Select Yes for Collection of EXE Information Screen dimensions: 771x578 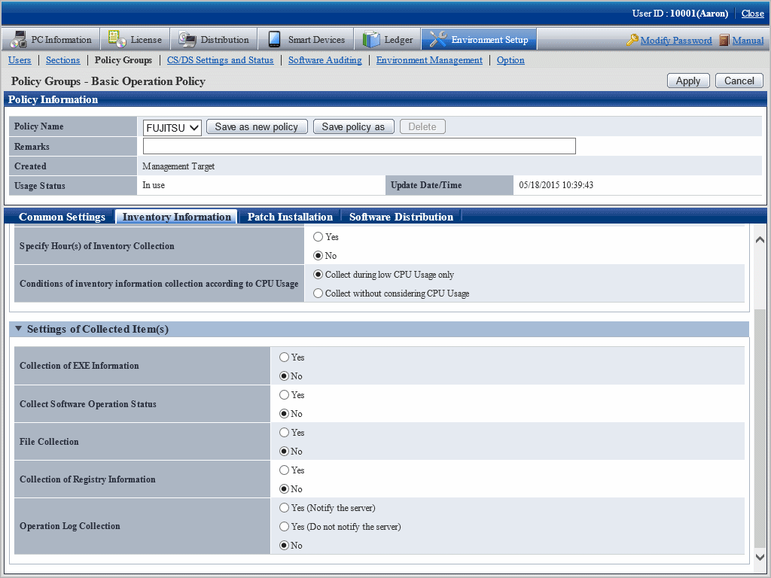[x=285, y=357]
